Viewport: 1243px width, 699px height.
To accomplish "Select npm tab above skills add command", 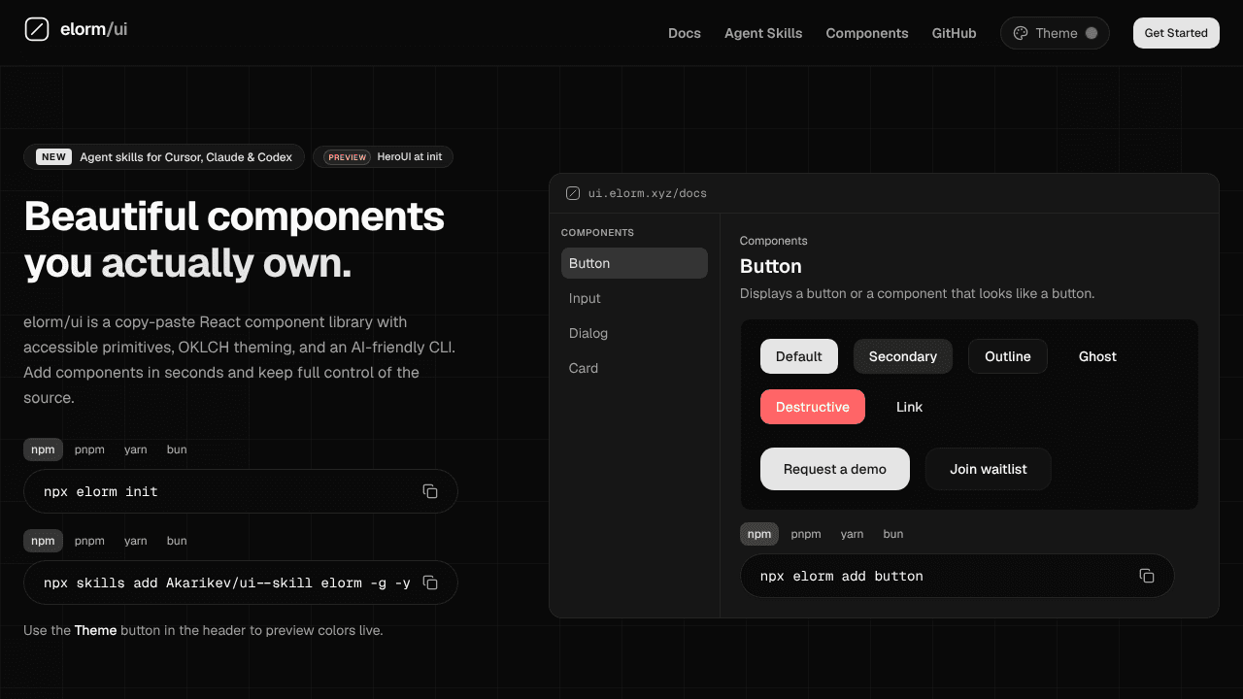I will (x=43, y=541).
